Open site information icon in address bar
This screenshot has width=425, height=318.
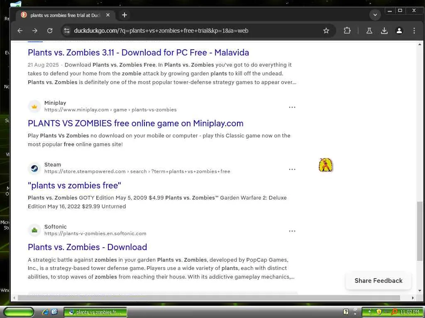tap(67, 31)
